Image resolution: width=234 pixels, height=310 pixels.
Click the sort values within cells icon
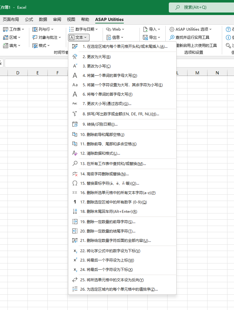(x=75, y=289)
